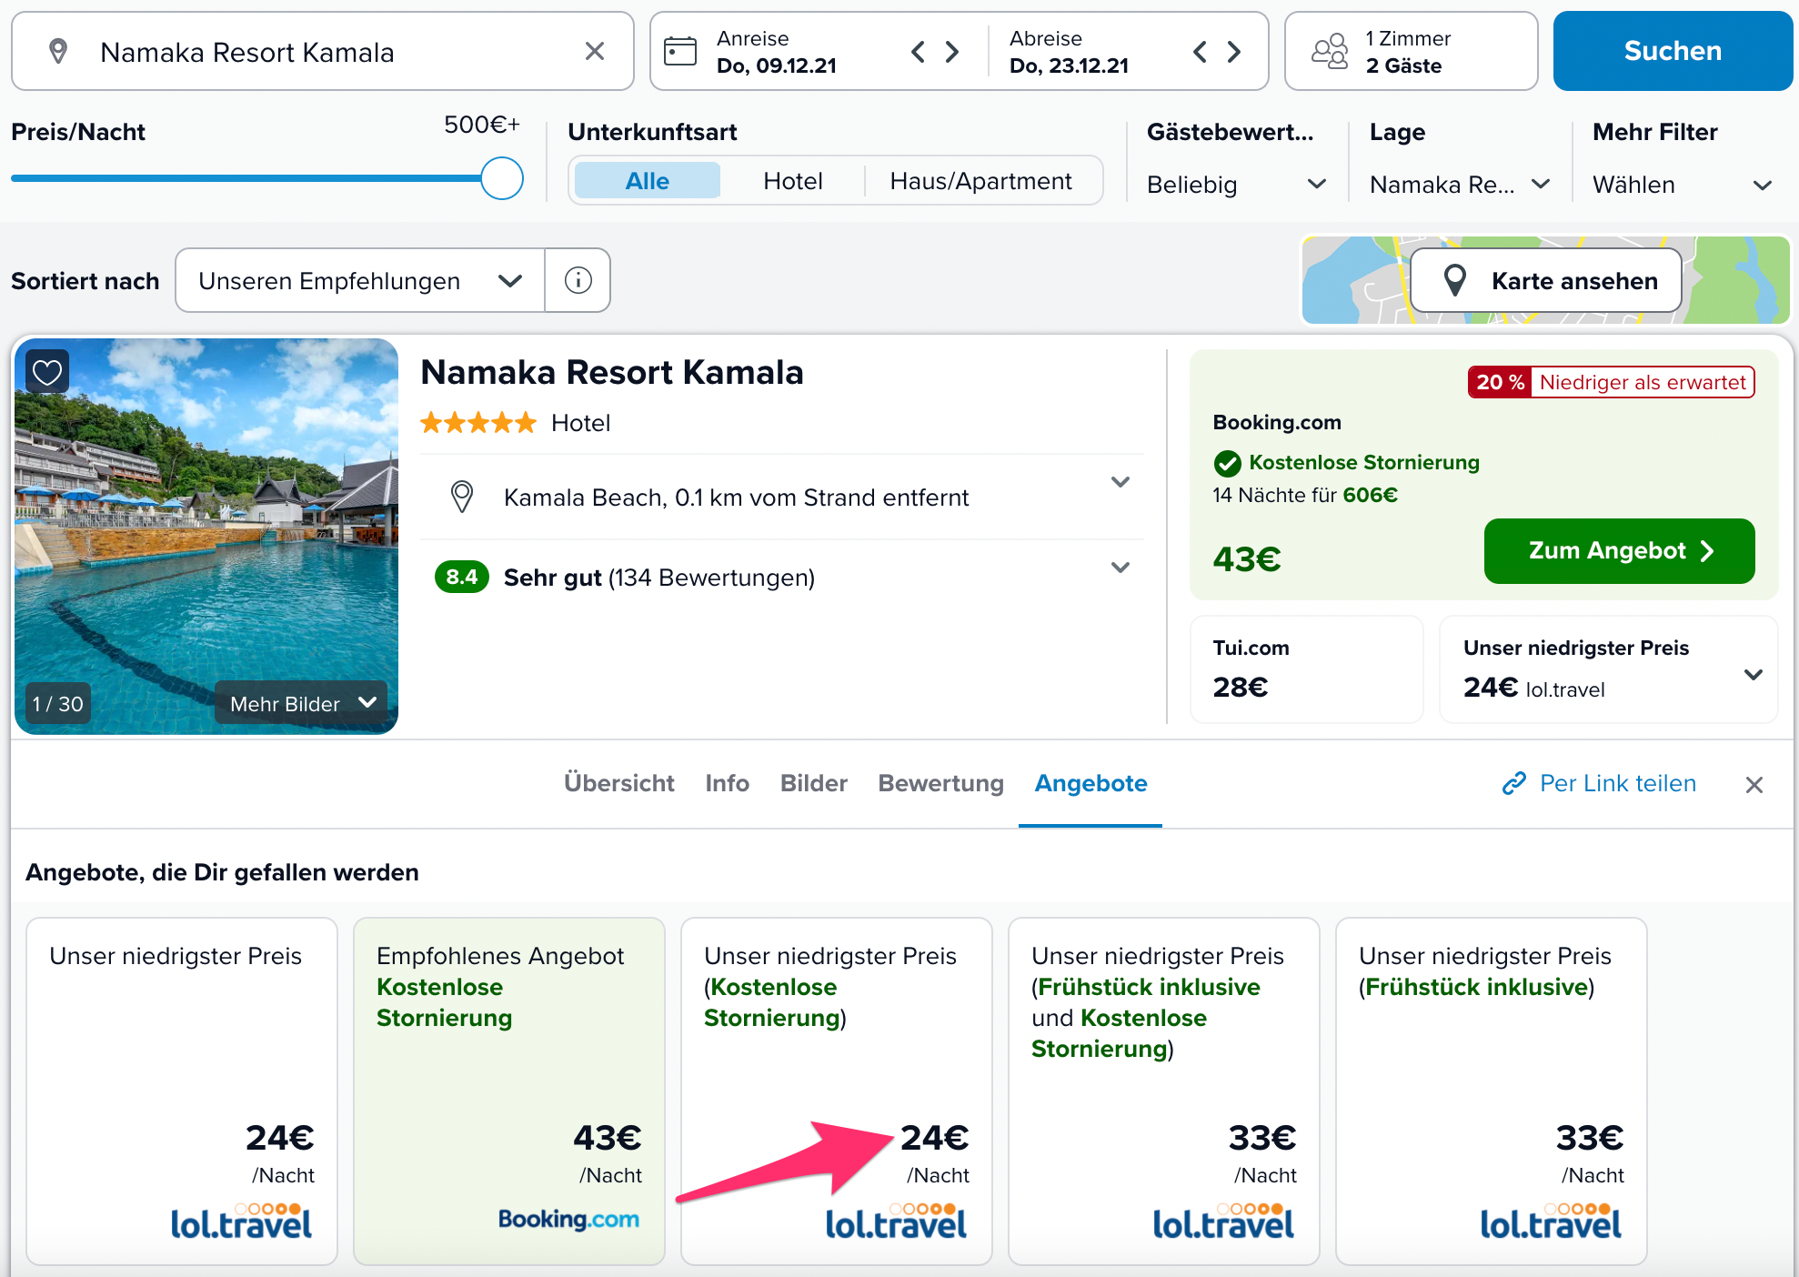Click the 20 % Niedriger als erwartet badge
Image resolution: width=1799 pixels, height=1277 pixels.
[x=1611, y=382]
